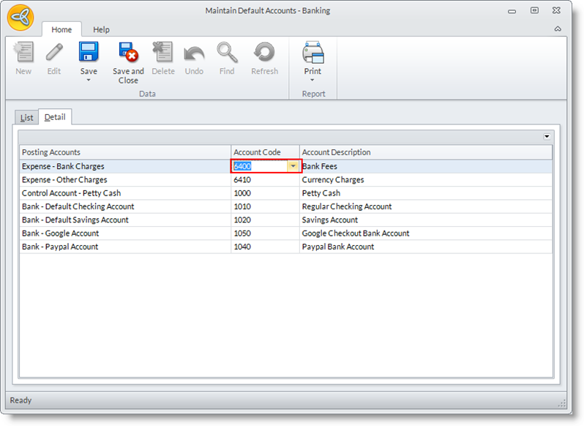Expand the grid options arrow at top right
The width and height of the screenshot is (584, 426).
(x=546, y=137)
